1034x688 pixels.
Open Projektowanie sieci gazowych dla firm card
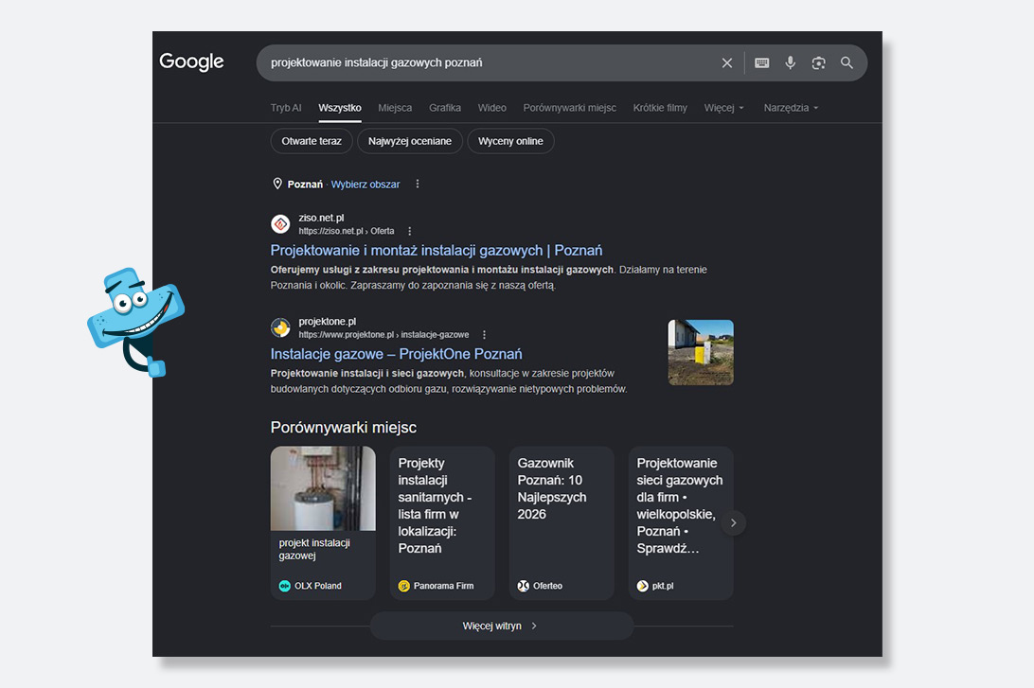(x=681, y=523)
